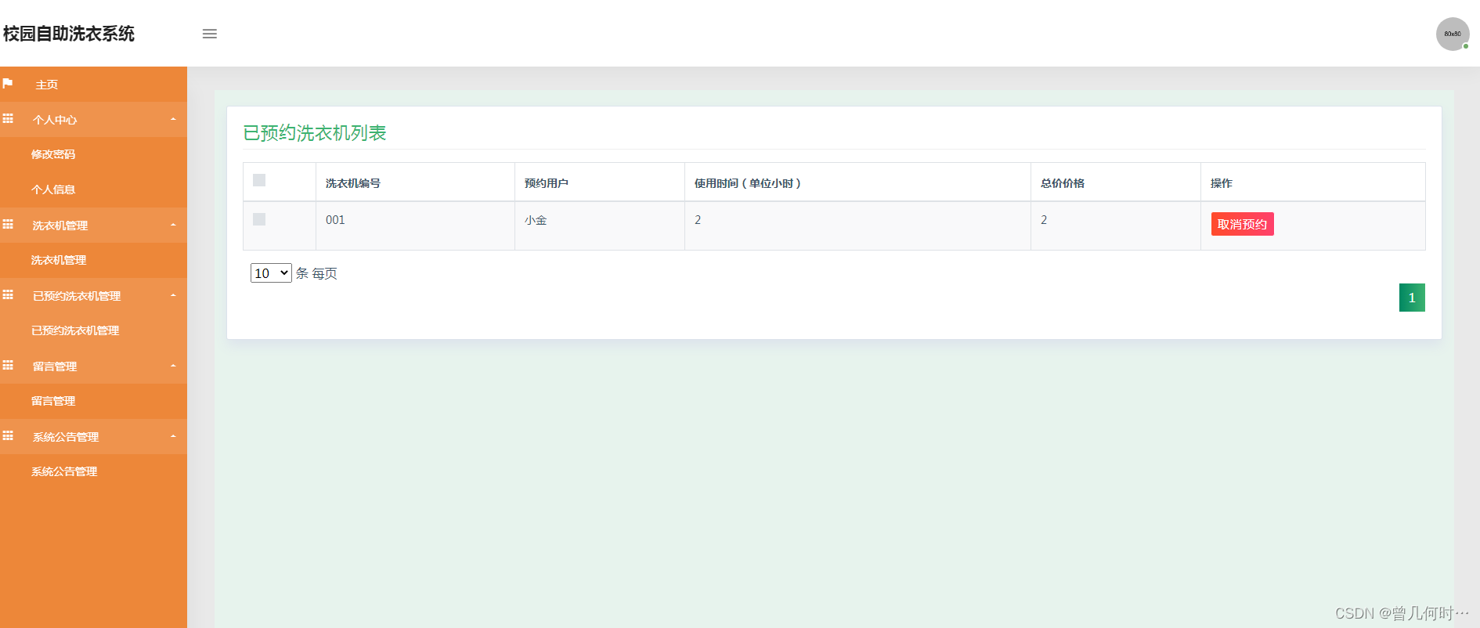Click grid icon beside 系统公告管理 group
1480x628 pixels.
(x=8, y=436)
